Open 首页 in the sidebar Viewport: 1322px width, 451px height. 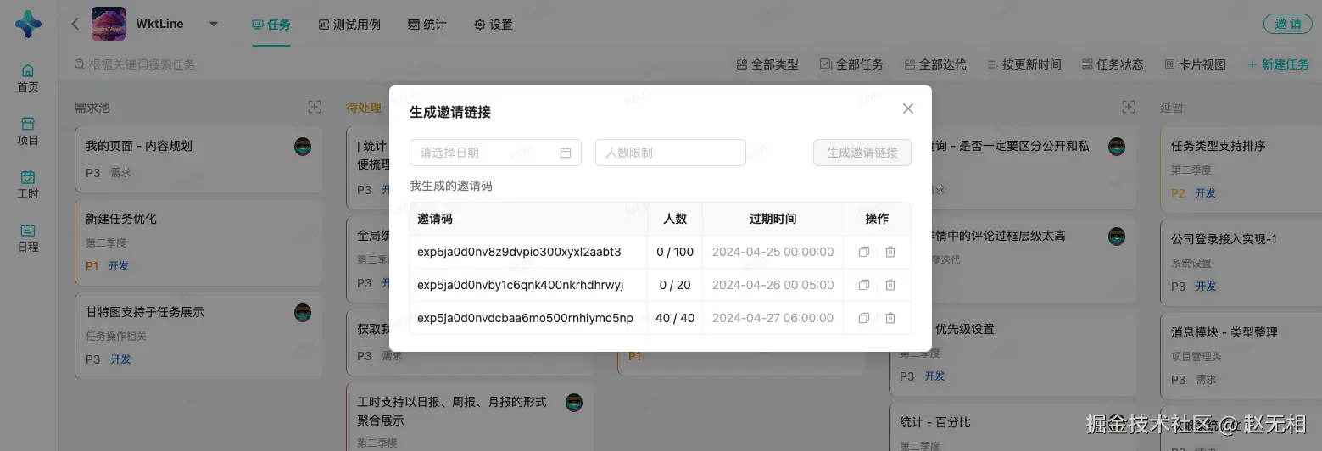(x=28, y=78)
